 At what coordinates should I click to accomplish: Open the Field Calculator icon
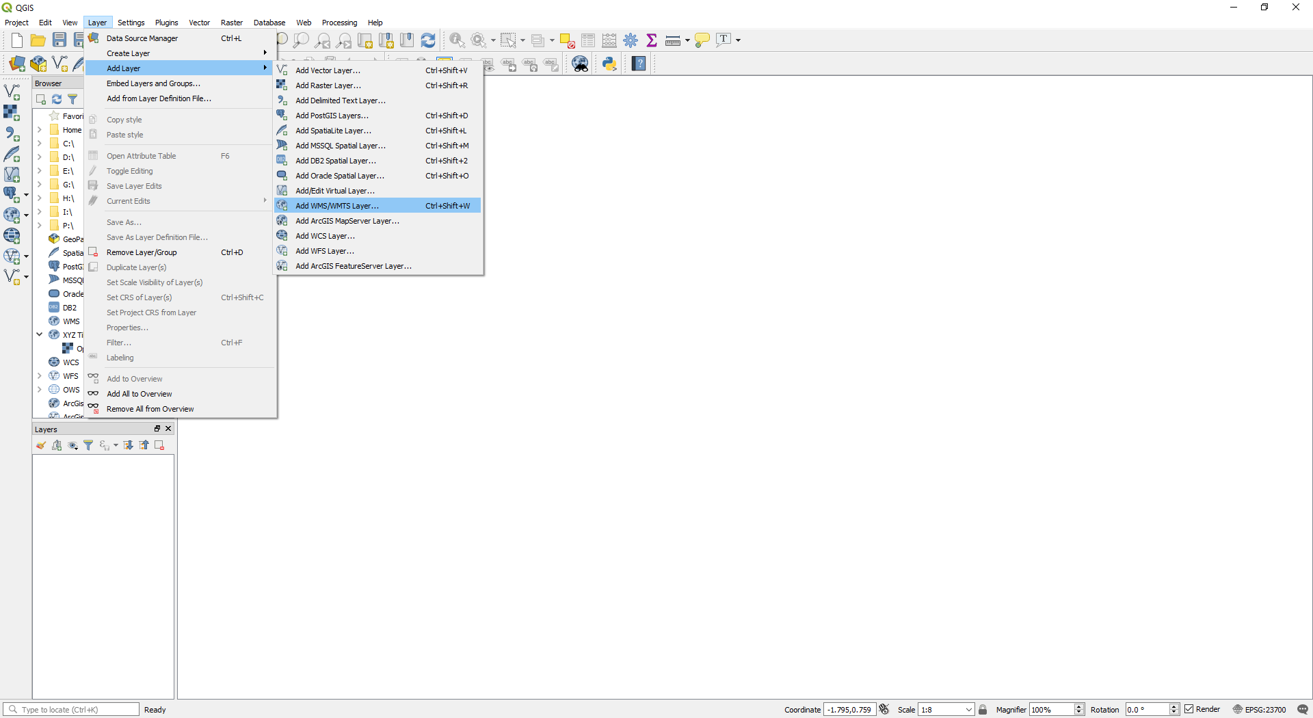point(609,40)
